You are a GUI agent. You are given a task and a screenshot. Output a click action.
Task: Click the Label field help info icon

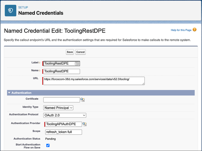(39, 63)
